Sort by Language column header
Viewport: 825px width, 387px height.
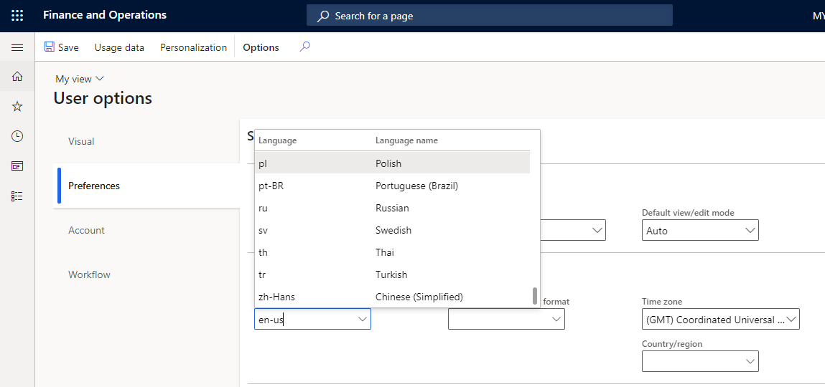pos(278,140)
